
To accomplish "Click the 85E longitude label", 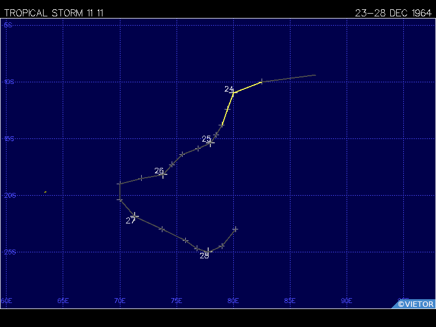I will (290, 301).
